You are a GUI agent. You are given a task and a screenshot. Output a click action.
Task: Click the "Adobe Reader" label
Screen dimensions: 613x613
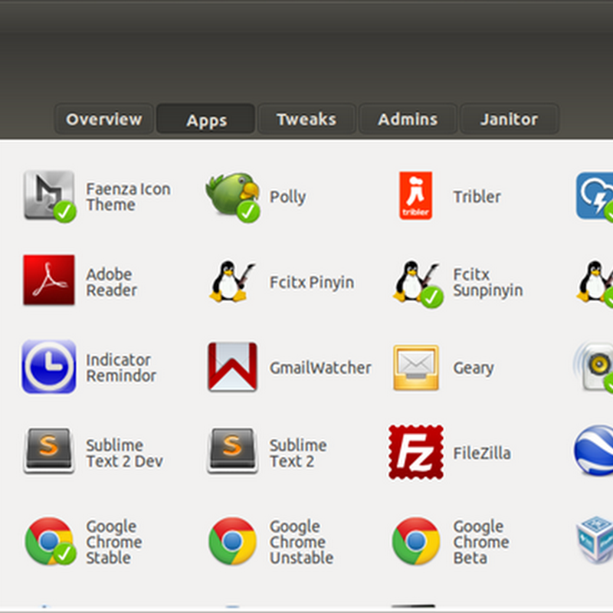(x=112, y=282)
